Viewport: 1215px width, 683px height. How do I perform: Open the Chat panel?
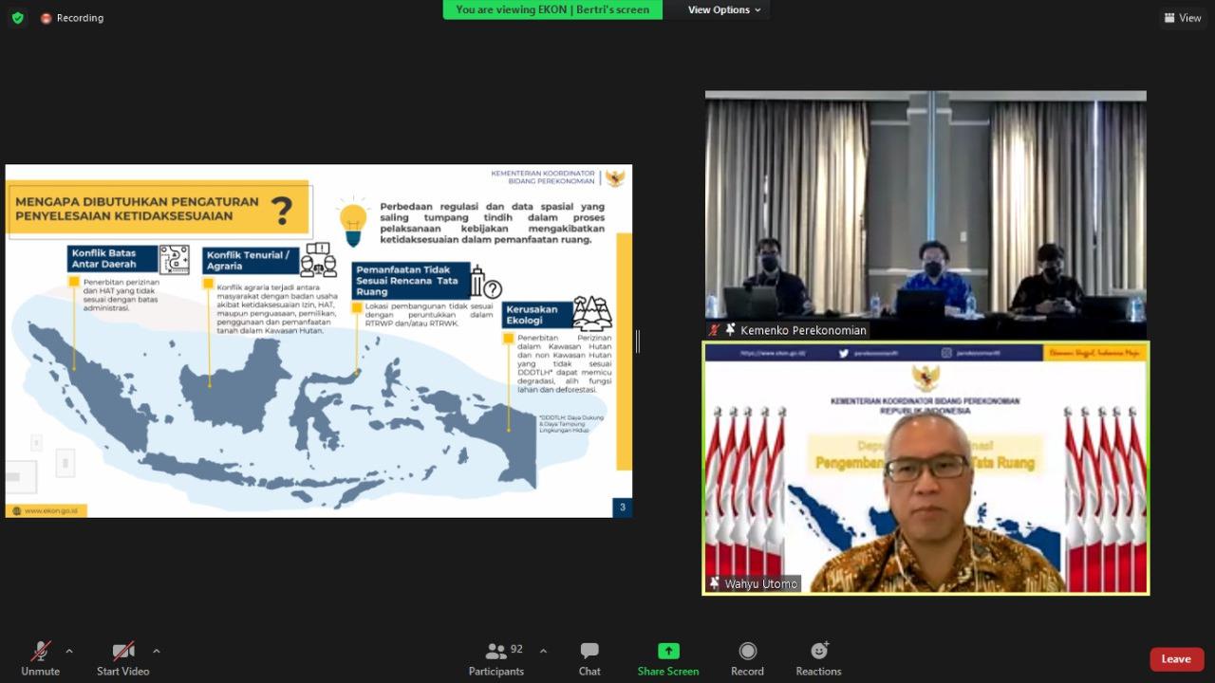click(589, 658)
